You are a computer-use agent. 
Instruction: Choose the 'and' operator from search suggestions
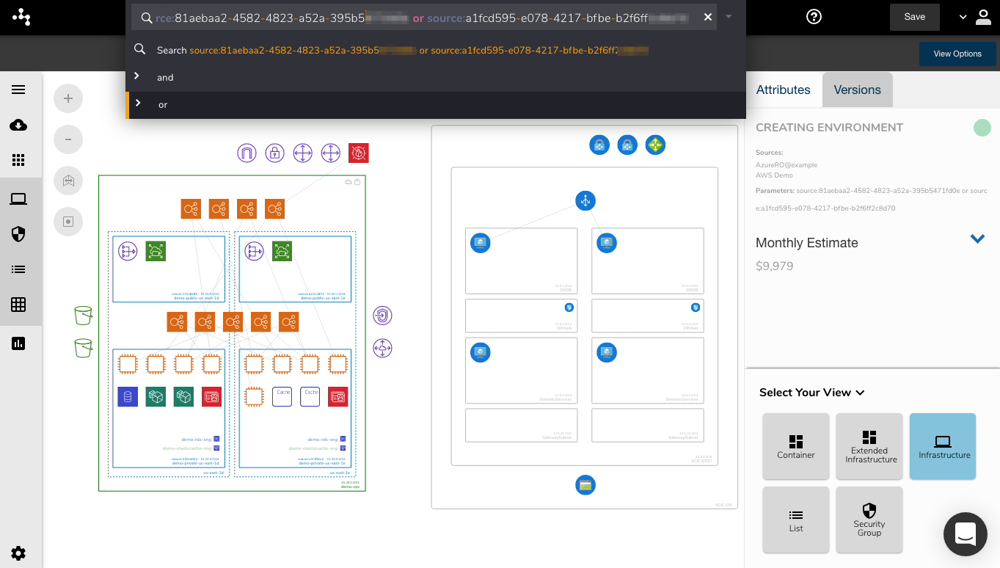(x=164, y=77)
